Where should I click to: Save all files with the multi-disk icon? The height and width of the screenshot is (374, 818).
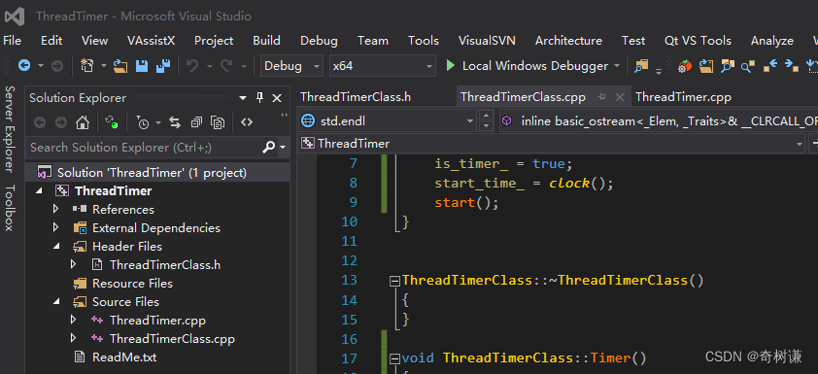[163, 66]
